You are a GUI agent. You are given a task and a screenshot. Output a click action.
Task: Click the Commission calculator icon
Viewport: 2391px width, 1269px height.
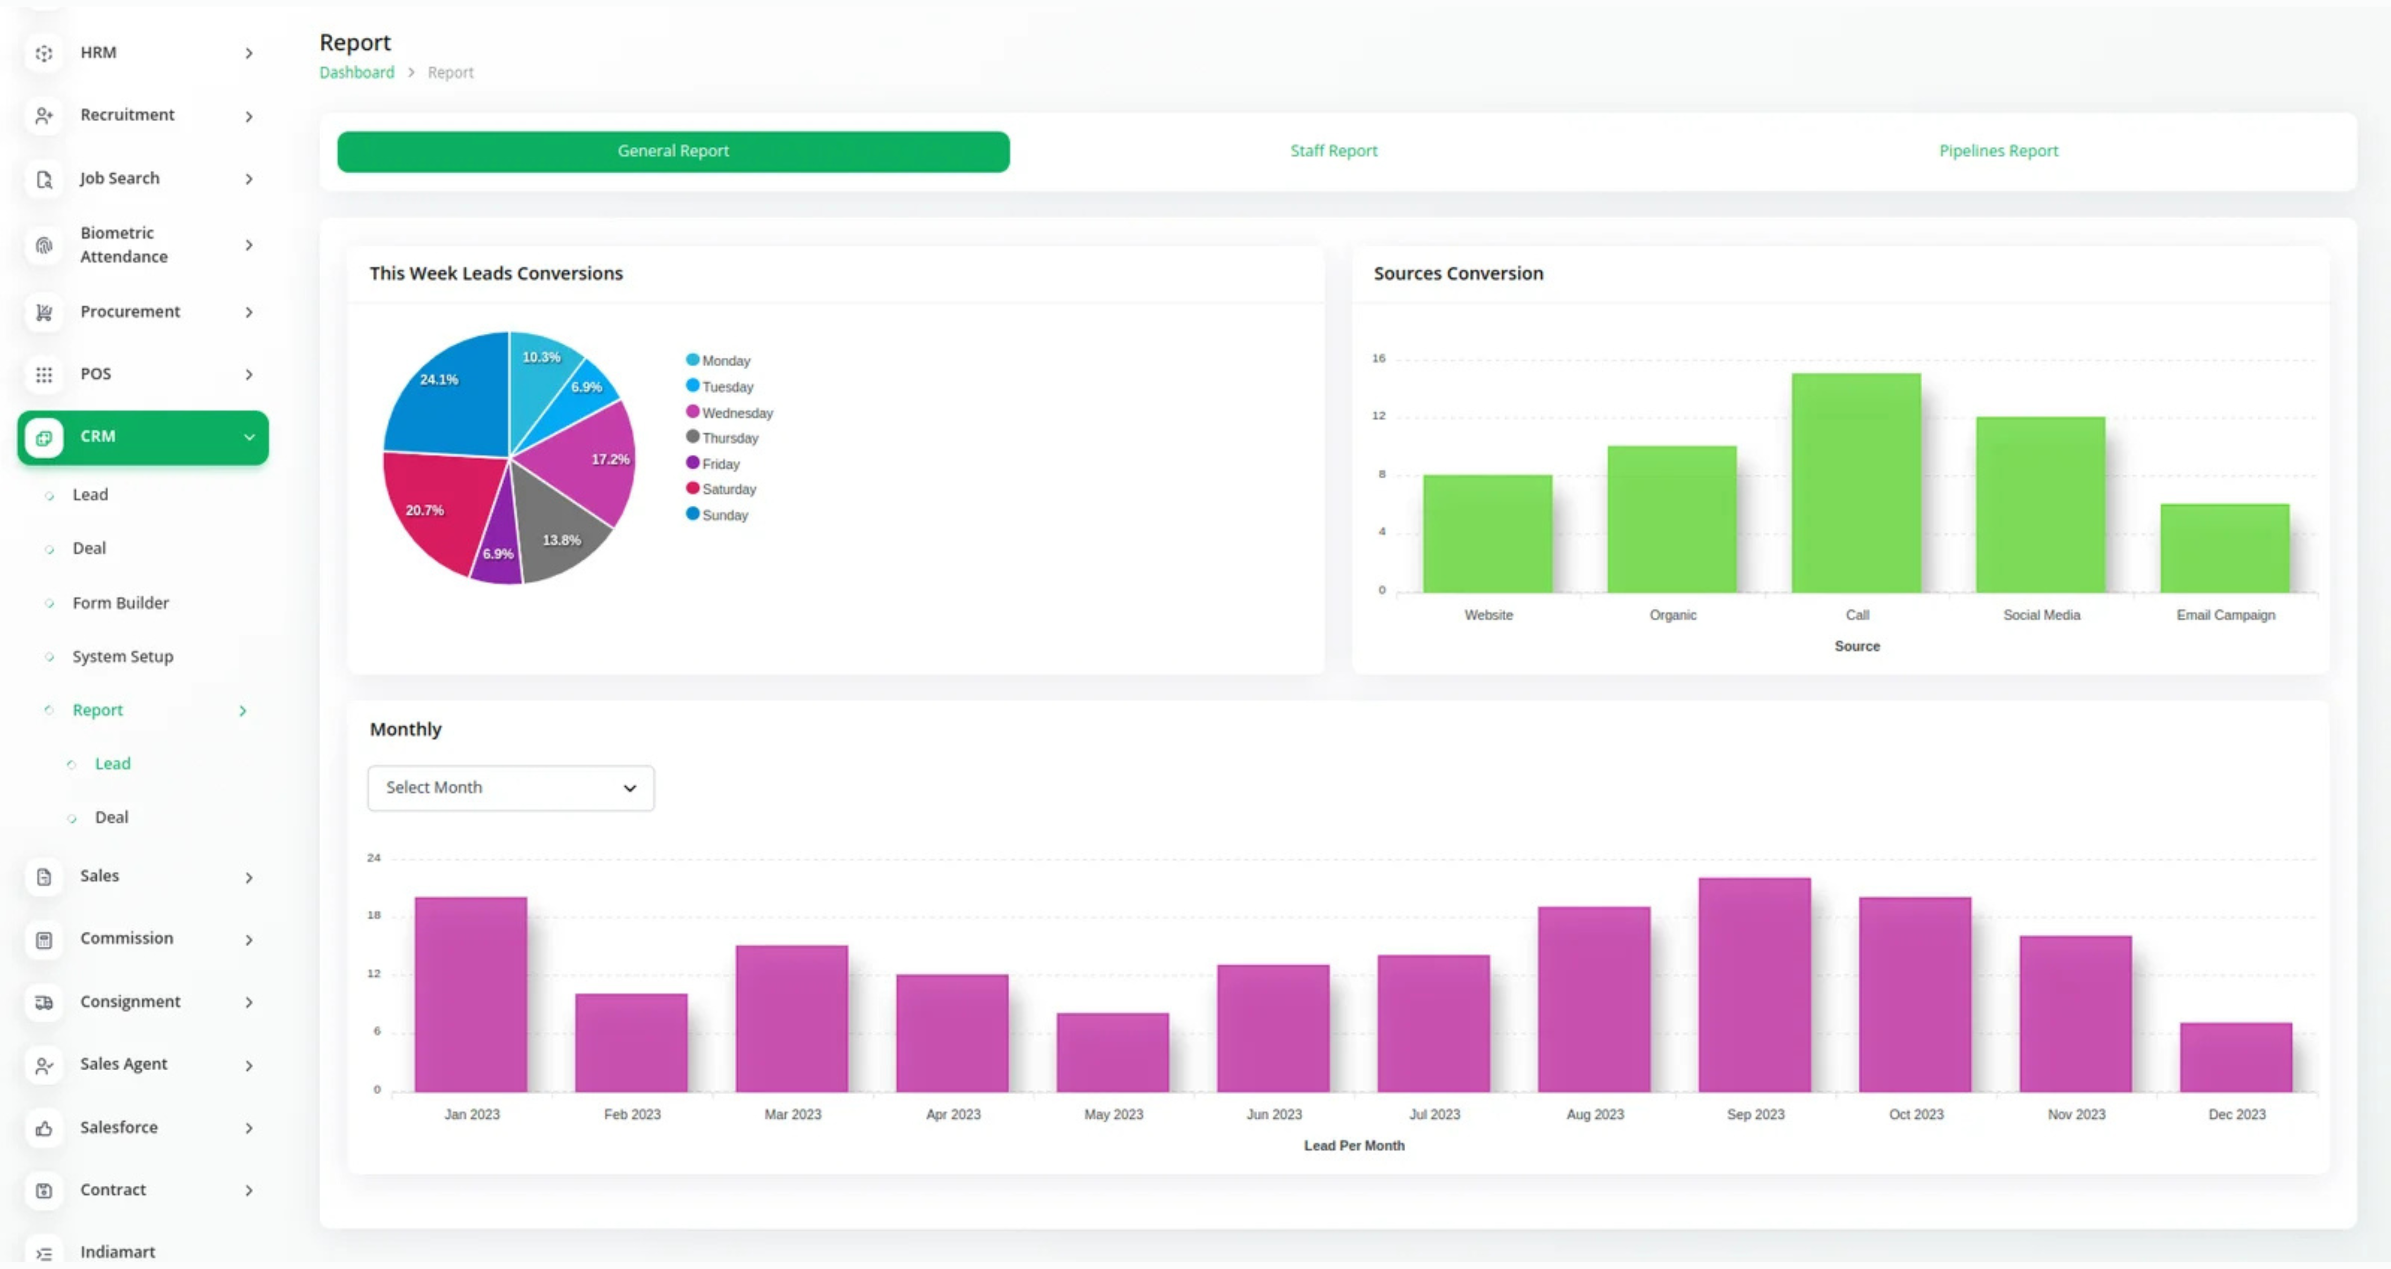44,940
